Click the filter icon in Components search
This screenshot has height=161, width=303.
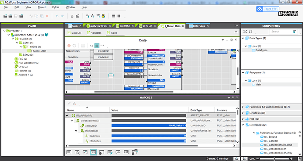tap(294, 32)
